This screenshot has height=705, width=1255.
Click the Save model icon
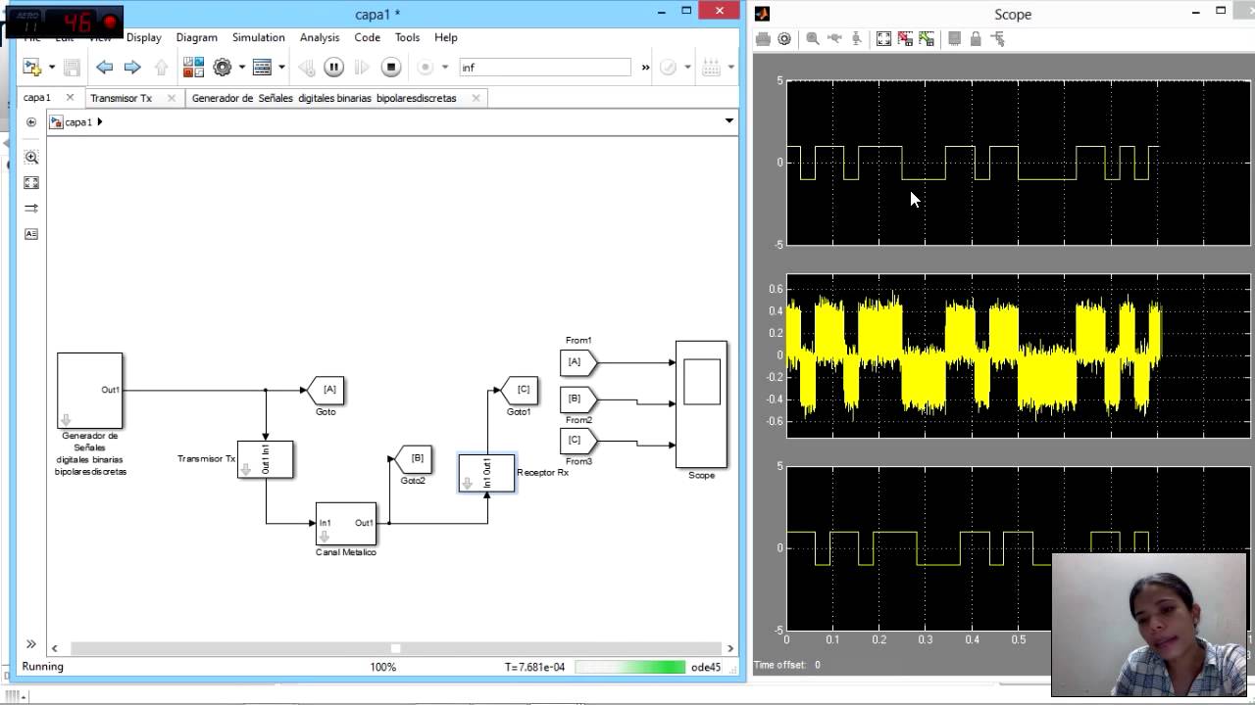point(72,68)
